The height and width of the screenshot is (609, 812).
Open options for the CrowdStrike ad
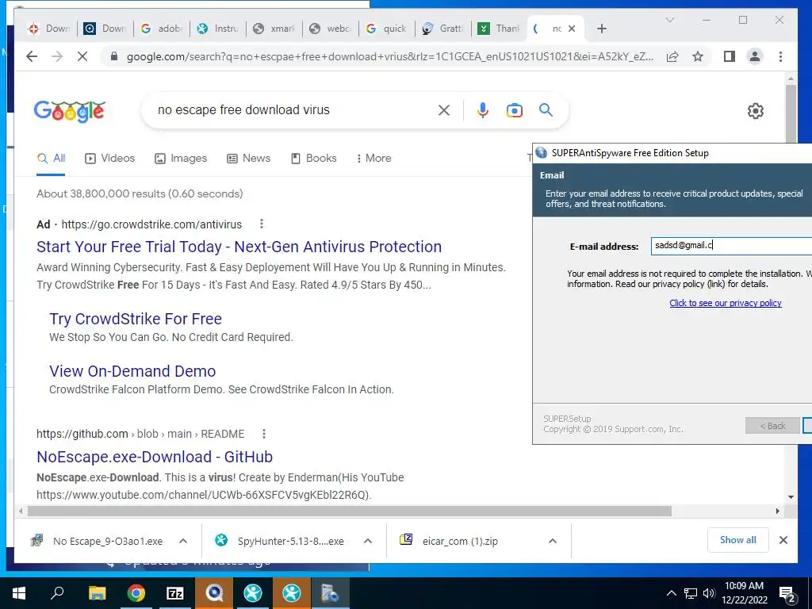[262, 224]
